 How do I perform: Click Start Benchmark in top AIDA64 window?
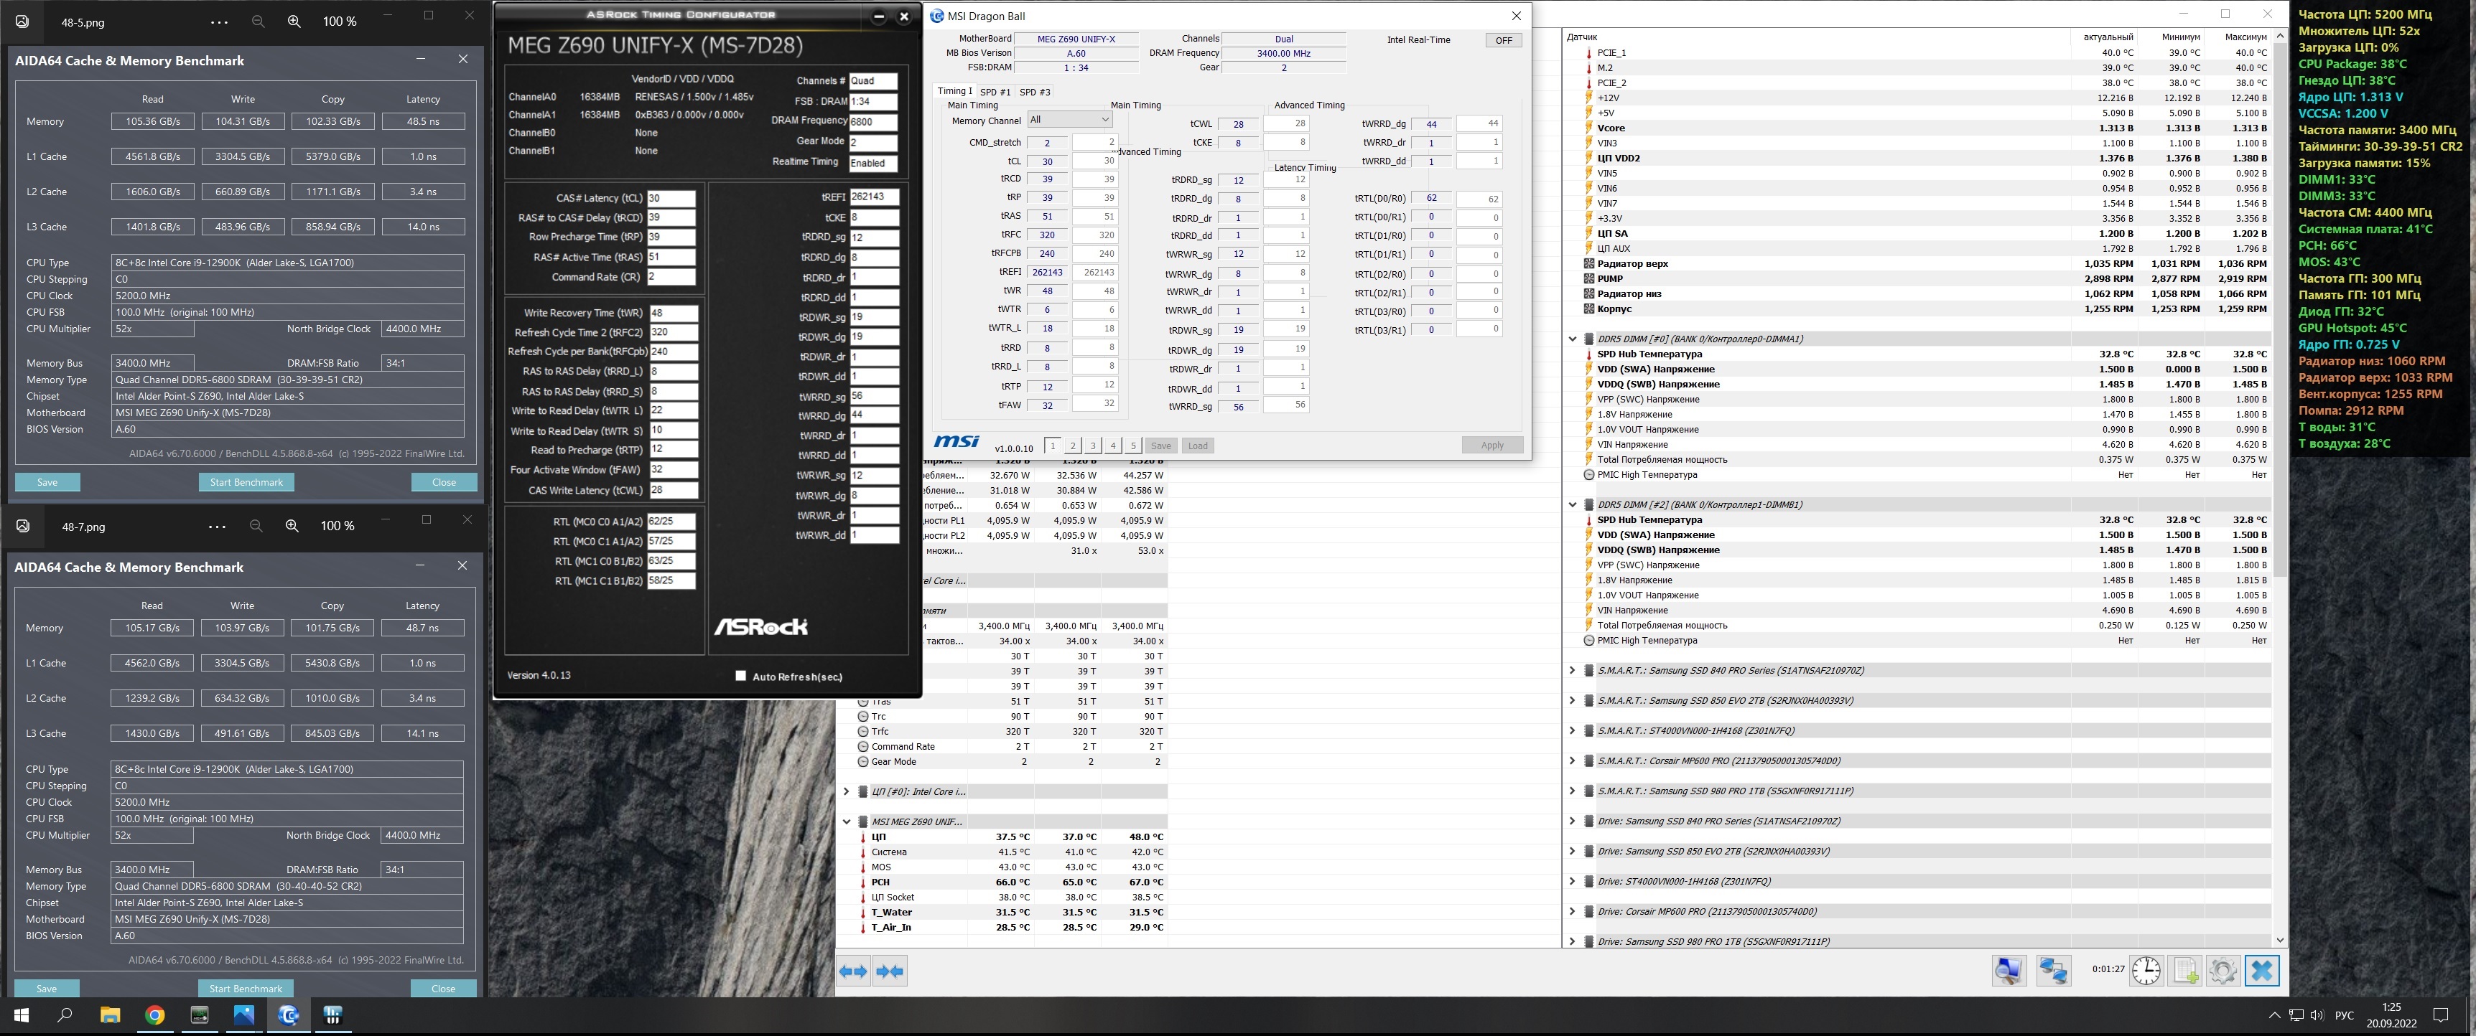(x=246, y=482)
